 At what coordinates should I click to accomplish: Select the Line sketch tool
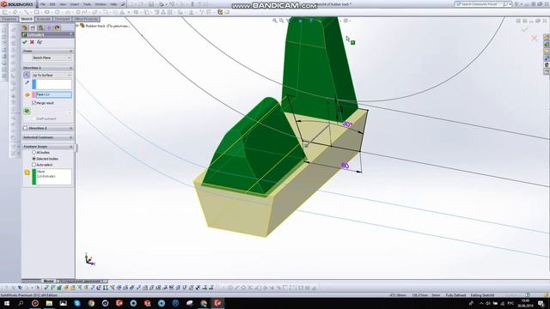[27, 12]
